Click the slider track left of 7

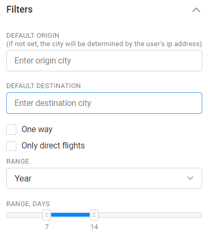click(25, 215)
